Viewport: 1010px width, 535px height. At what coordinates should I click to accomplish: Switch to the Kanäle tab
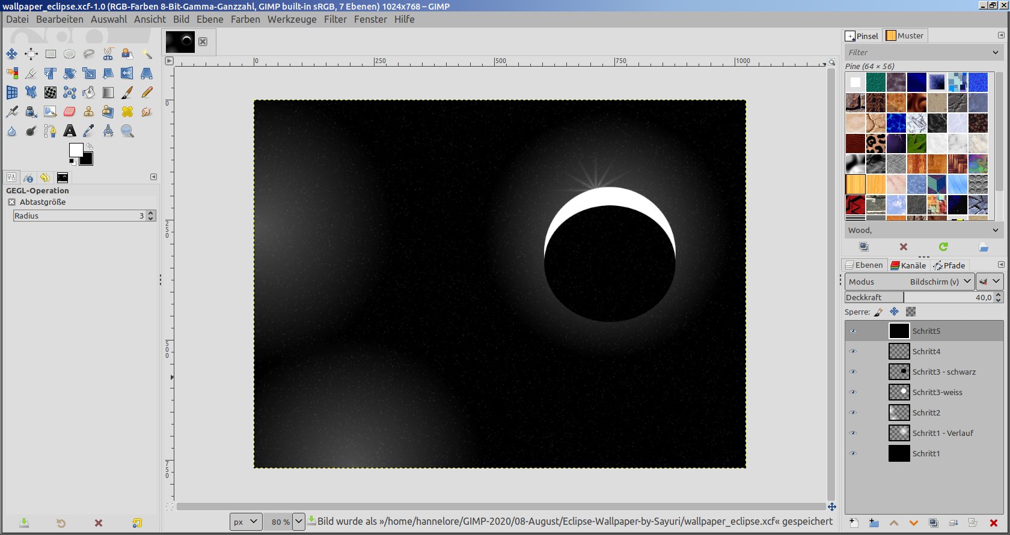pos(908,265)
